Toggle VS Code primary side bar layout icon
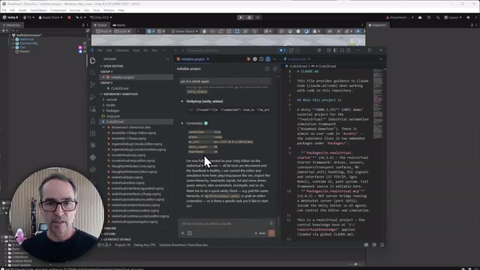 335,50
